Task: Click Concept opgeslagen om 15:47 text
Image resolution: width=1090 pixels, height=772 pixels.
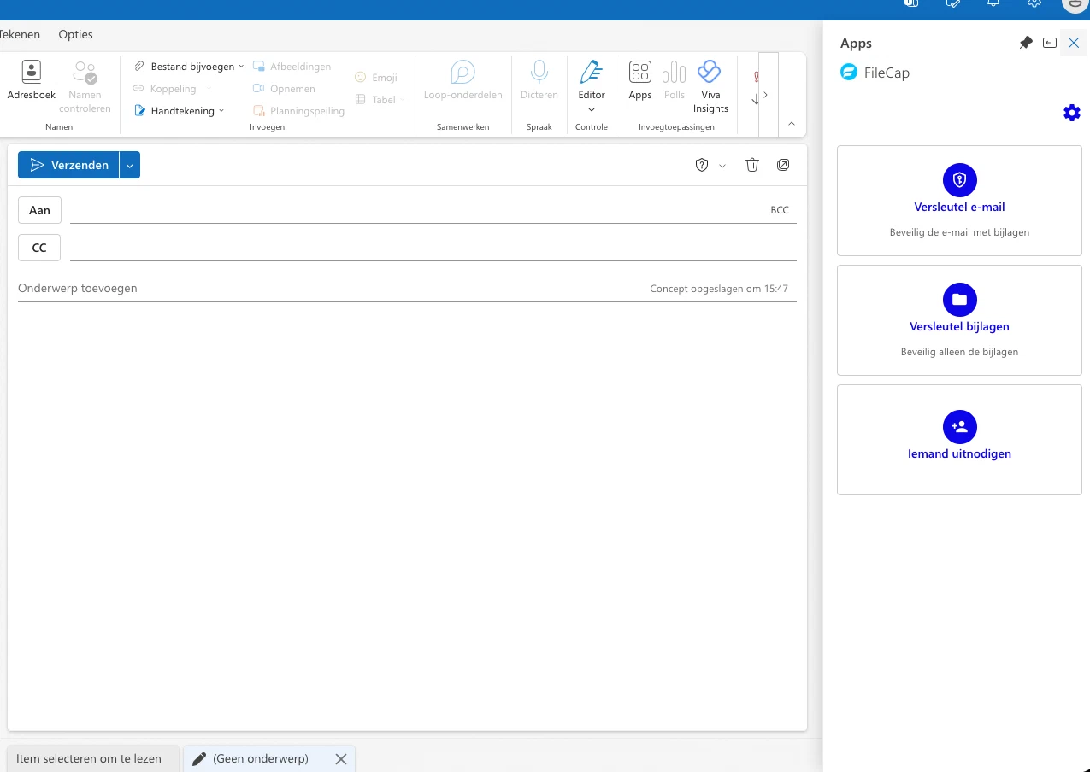Action: (x=719, y=289)
